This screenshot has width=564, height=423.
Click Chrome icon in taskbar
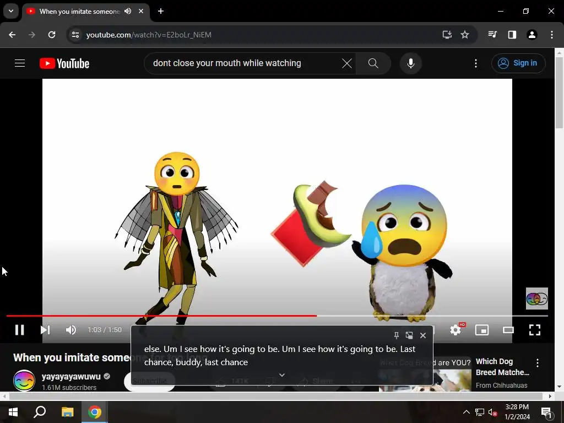point(95,412)
